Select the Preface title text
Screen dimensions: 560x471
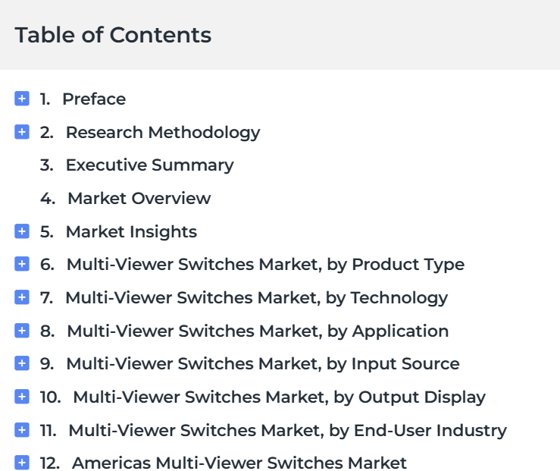tap(94, 99)
